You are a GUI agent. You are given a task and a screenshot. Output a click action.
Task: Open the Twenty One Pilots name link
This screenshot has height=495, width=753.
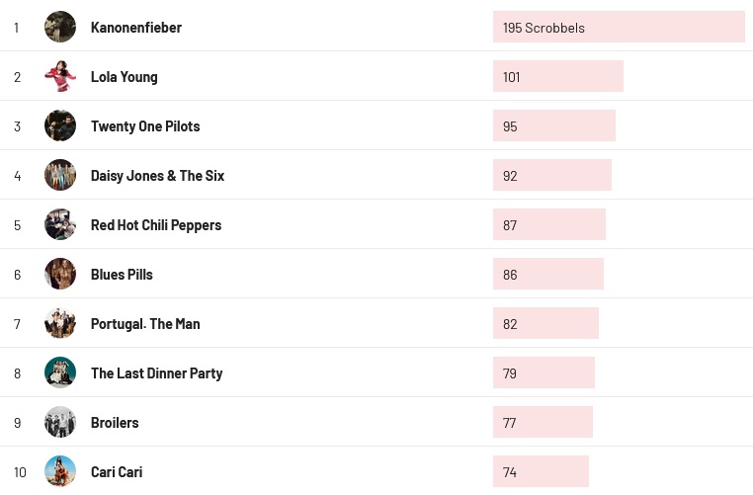click(145, 126)
